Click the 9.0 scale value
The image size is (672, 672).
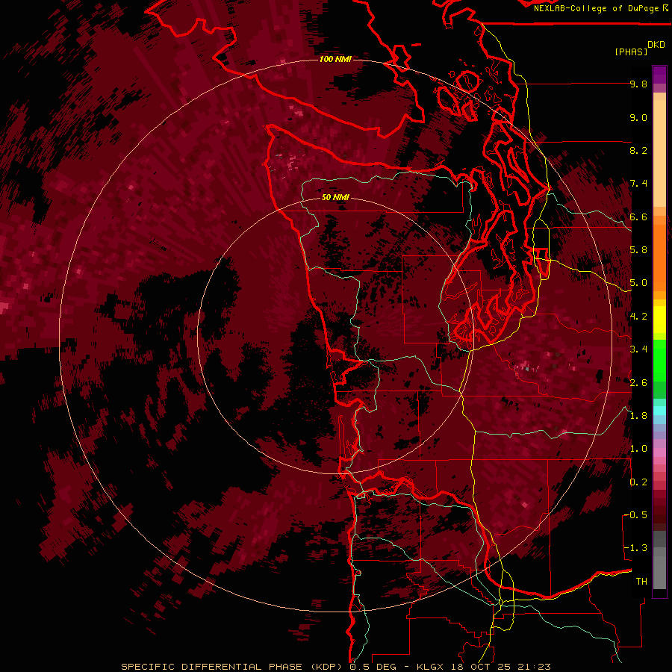pyautogui.click(x=638, y=117)
